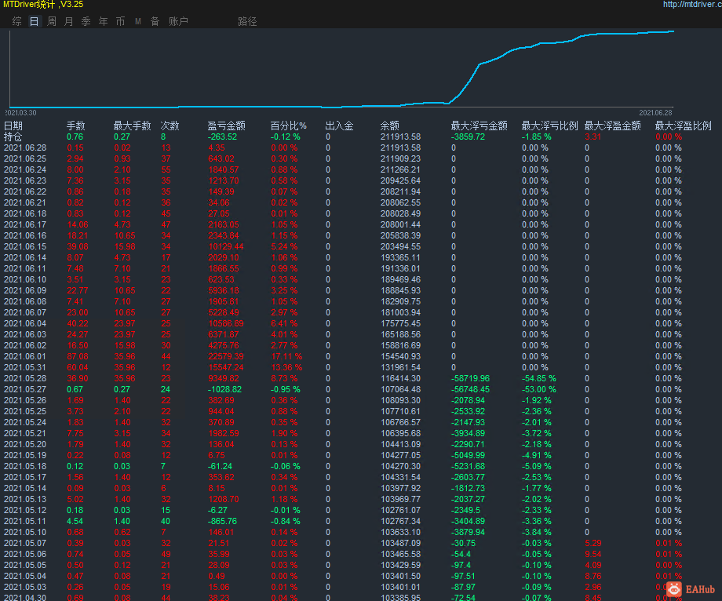Click max lots value 35.96 on 2021.06.01

[x=125, y=356]
